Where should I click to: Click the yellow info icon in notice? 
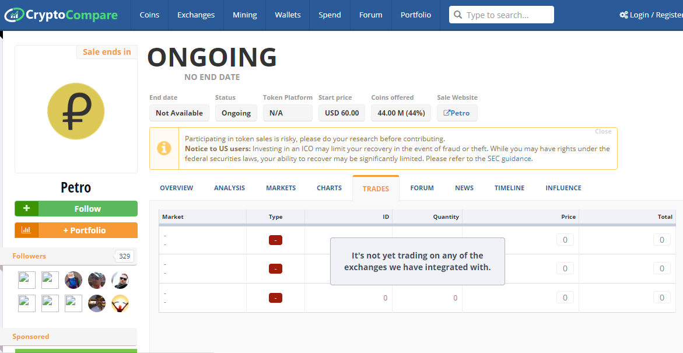[164, 148]
